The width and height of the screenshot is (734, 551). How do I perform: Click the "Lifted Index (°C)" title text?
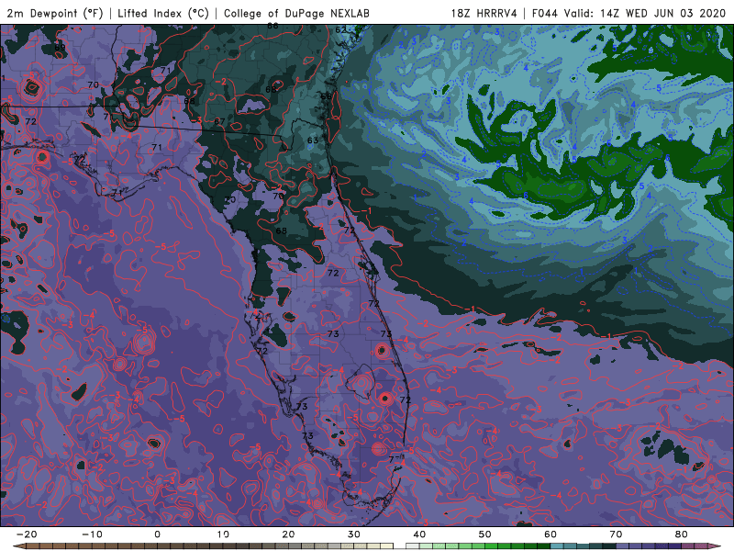click(163, 14)
